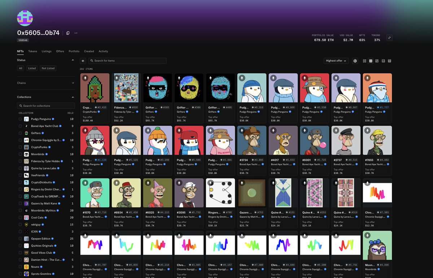Switch to the Activity tab
Screen dimensions: 433x278
point(103,51)
